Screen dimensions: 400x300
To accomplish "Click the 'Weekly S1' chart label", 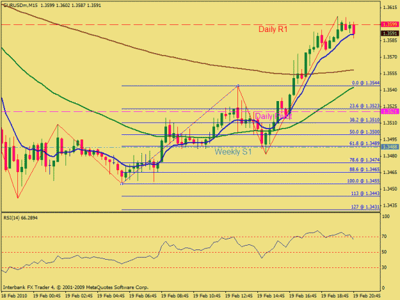I will pyautogui.click(x=233, y=152).
